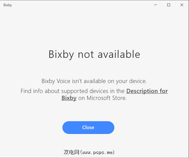The height and width of the screenshot is (158, 189).
Task: Click the words "your device" in the message
Action: [131, 81]
